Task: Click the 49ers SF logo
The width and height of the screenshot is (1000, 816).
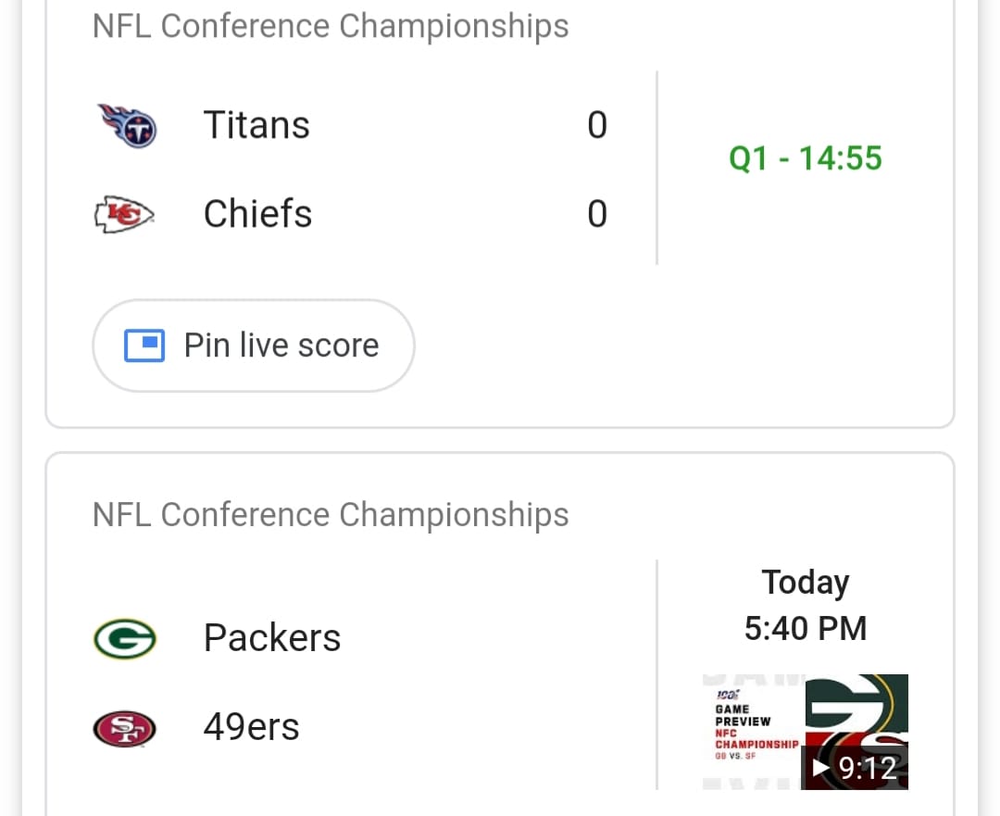Action: [124, 728]
